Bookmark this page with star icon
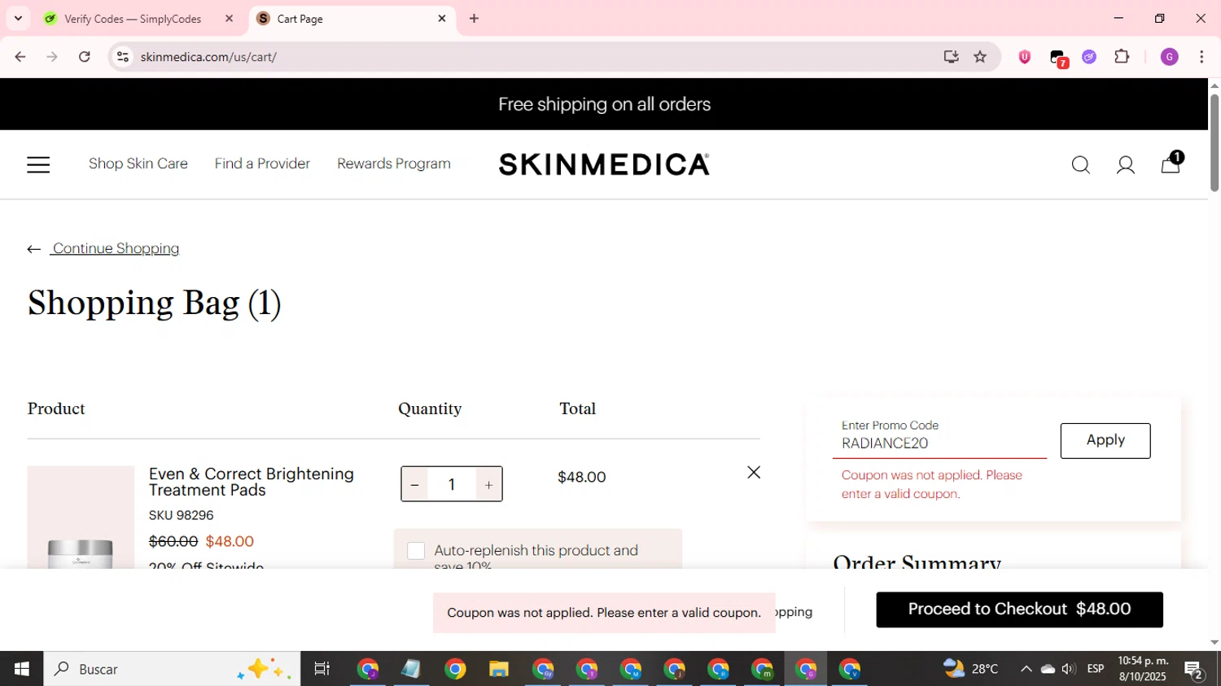1221x686 pixels. pos(980,57)
